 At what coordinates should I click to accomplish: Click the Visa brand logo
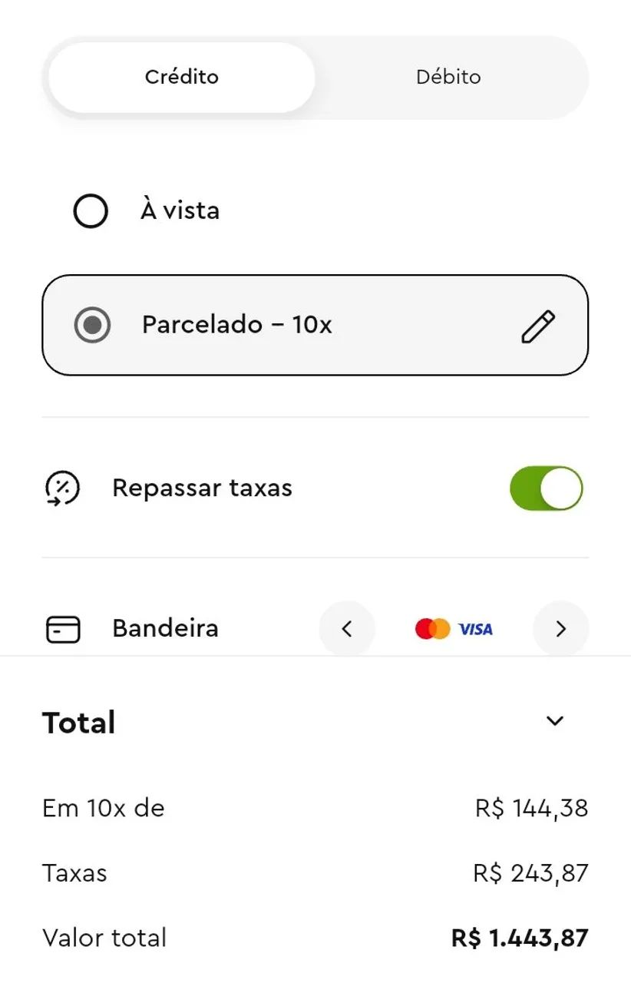(475, 629)
